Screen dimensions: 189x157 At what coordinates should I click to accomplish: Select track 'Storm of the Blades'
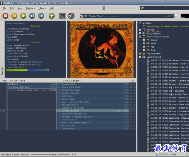pos(95,87)
